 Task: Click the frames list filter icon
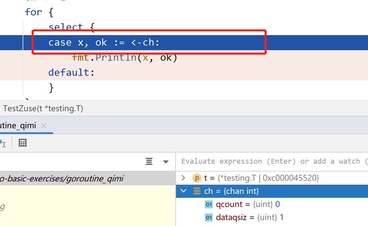tap(149, 161)
